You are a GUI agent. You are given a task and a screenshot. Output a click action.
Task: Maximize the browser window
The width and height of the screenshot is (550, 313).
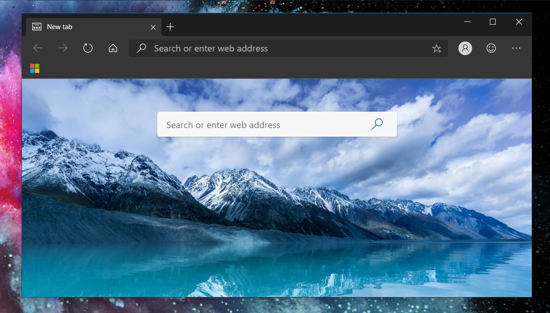pos(493,21)
